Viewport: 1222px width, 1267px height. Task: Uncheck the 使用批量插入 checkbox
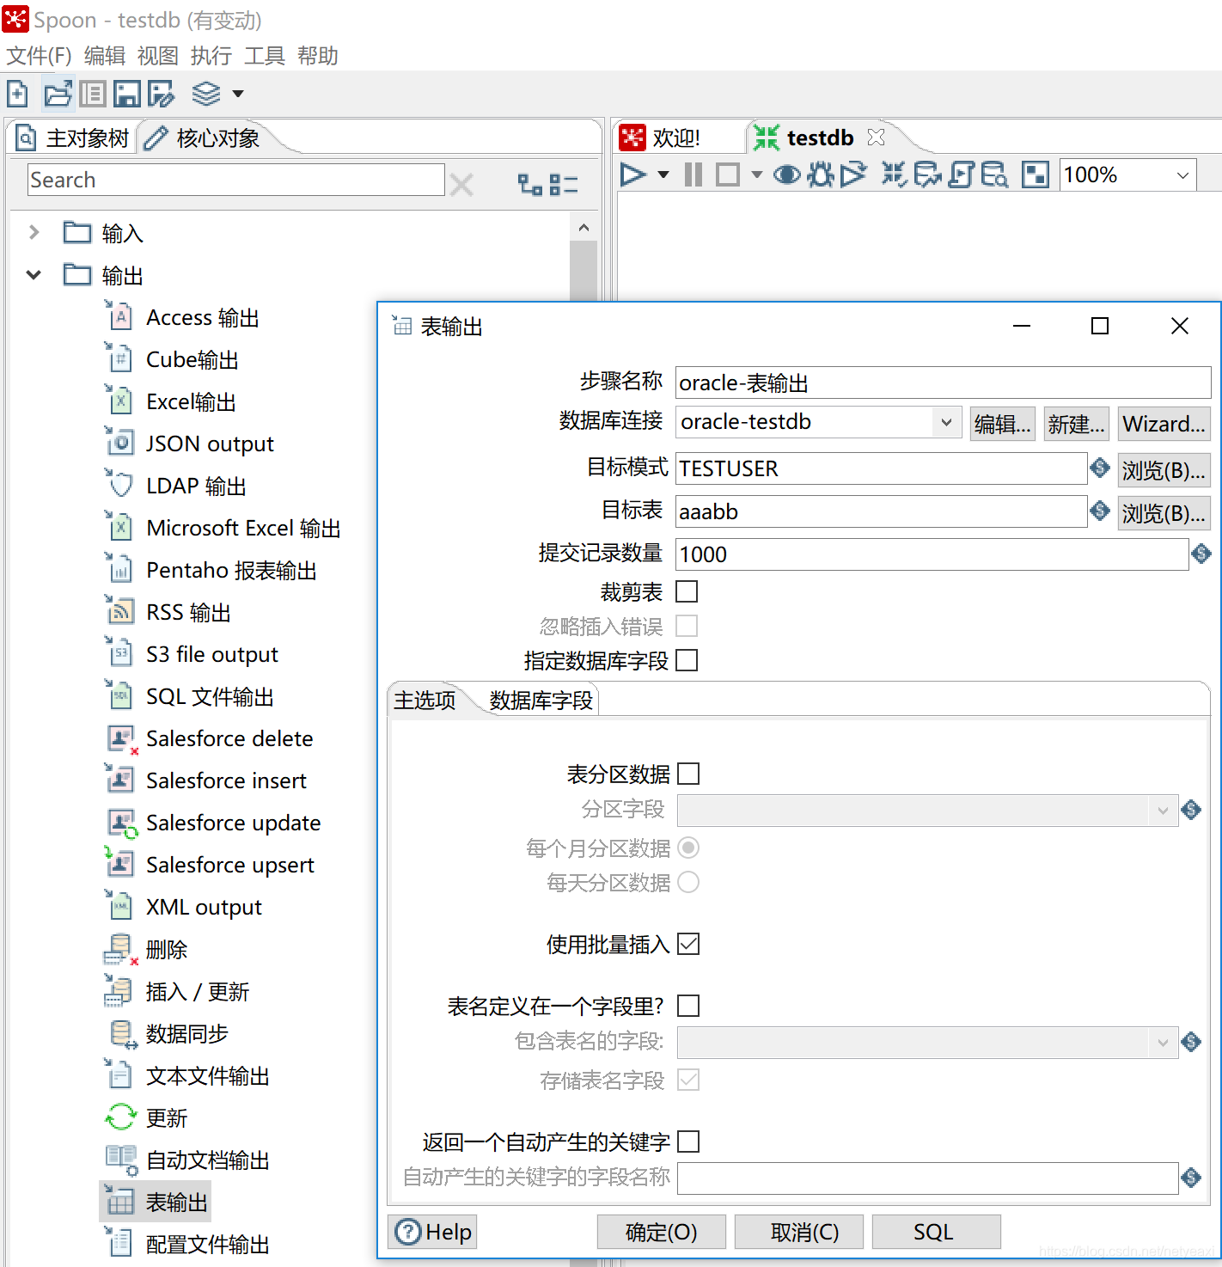pyautogui.click(x=688, y=944)
